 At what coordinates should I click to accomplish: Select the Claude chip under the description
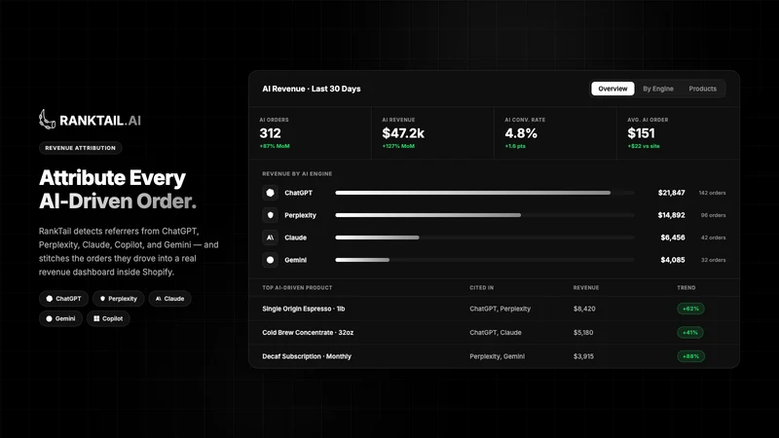[169, 299]
